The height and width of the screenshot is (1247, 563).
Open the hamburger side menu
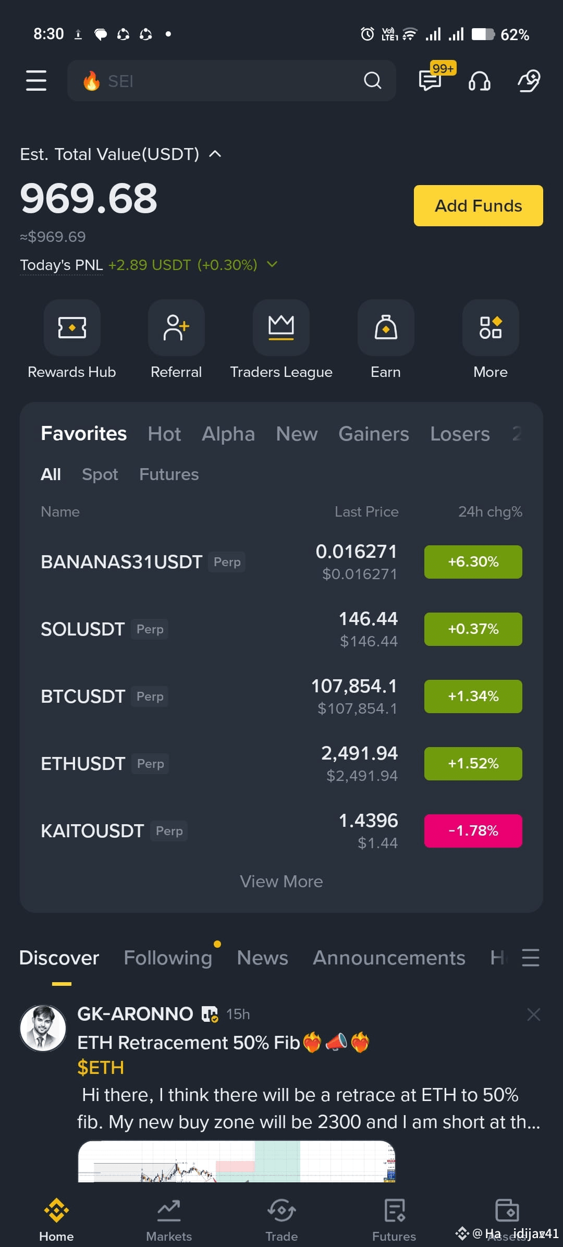click(36, 80)
